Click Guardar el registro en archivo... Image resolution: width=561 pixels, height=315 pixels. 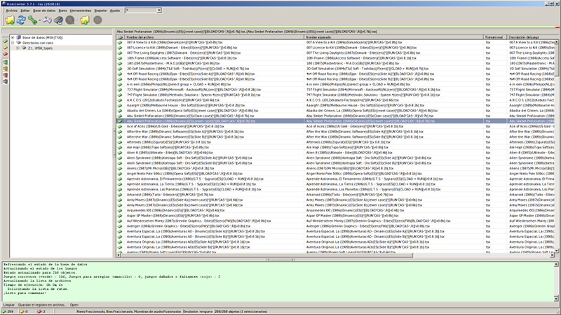coord(42,304)
